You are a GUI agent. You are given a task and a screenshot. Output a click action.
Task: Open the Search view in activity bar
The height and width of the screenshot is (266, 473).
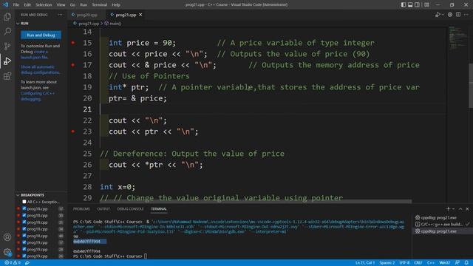(7, 31)
